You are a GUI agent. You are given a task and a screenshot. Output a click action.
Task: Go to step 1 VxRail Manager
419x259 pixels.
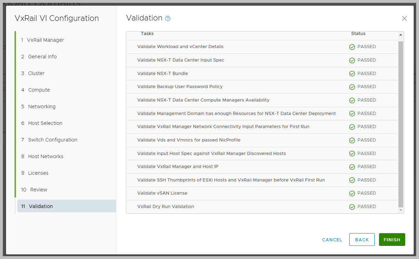45,40
